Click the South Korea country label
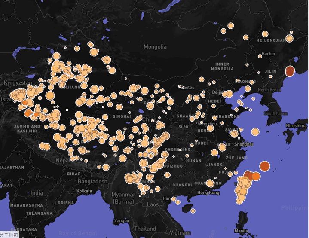The height and width of the screenshot is (238, 309). pyautogui.click(x=275, y=113)
